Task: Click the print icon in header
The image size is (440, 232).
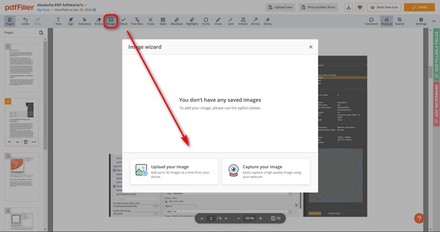Action: tap(360, 7)
